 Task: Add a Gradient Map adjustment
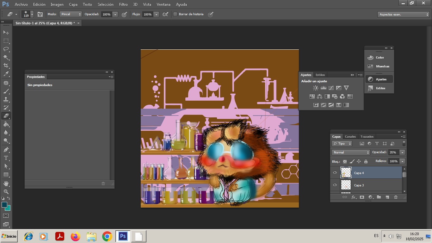point(346,105)
